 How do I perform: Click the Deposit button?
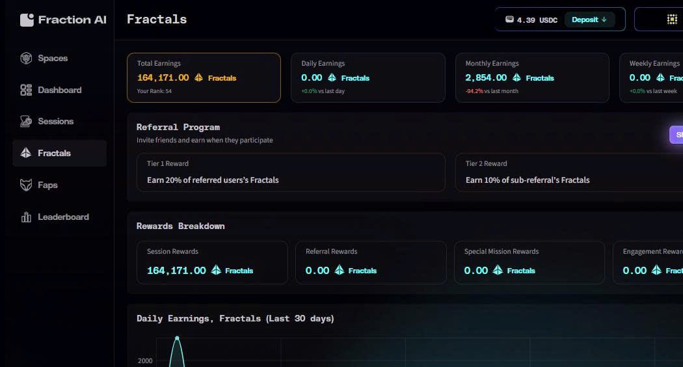pyautogui.click(x=589, y=20)
